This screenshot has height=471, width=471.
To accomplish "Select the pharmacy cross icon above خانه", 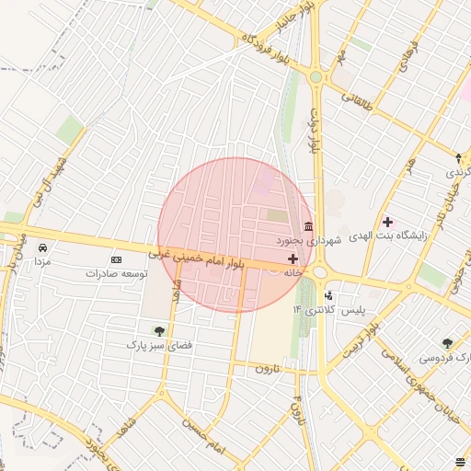I will 293,259.
